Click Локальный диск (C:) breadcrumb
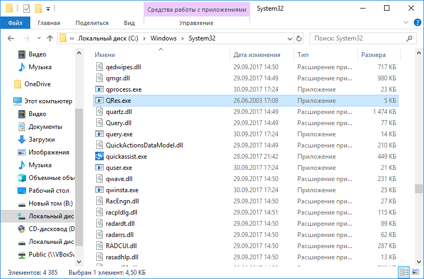 tap(108, 38)
